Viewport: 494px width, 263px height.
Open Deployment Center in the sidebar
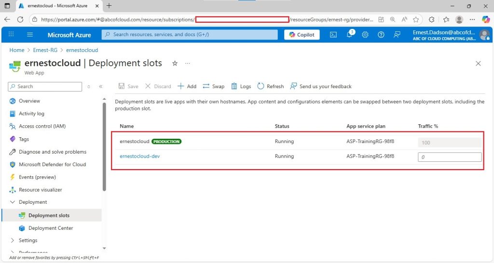coord(50,228)
